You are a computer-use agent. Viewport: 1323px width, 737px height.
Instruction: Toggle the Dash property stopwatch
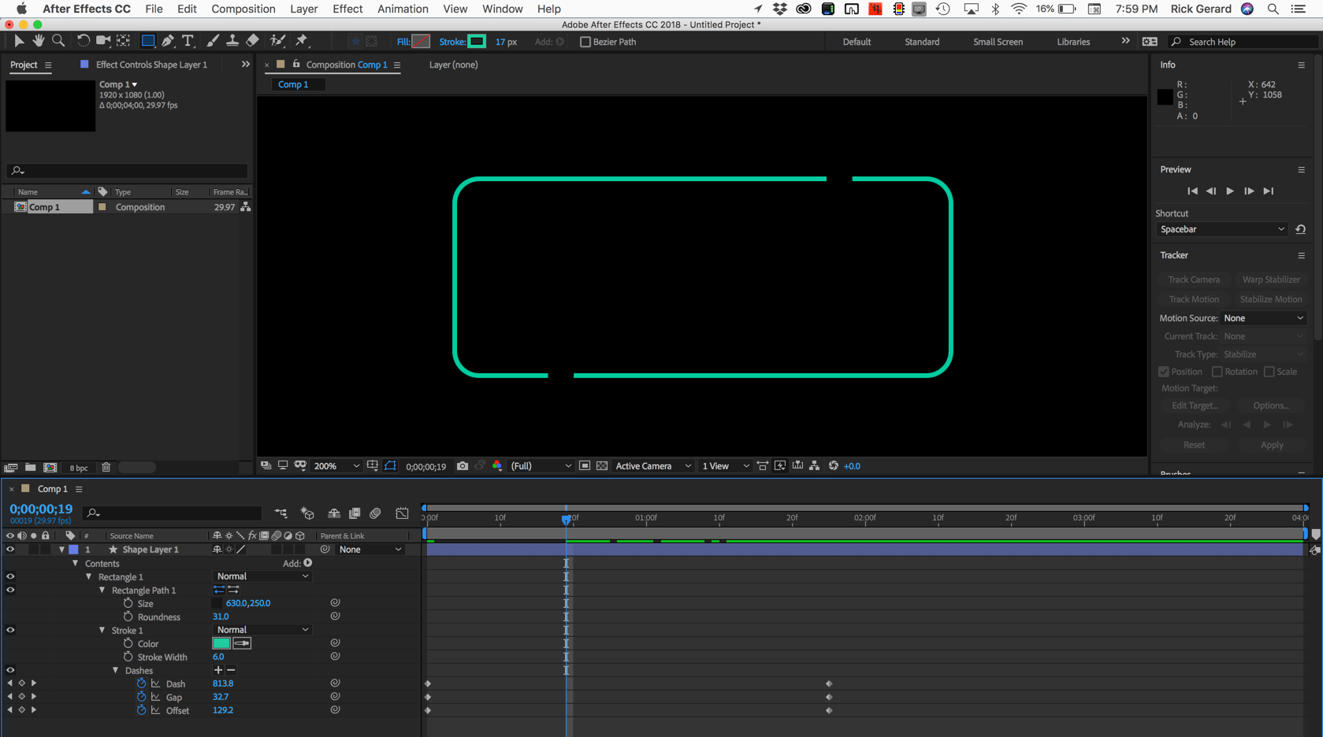tap(141, 683)
